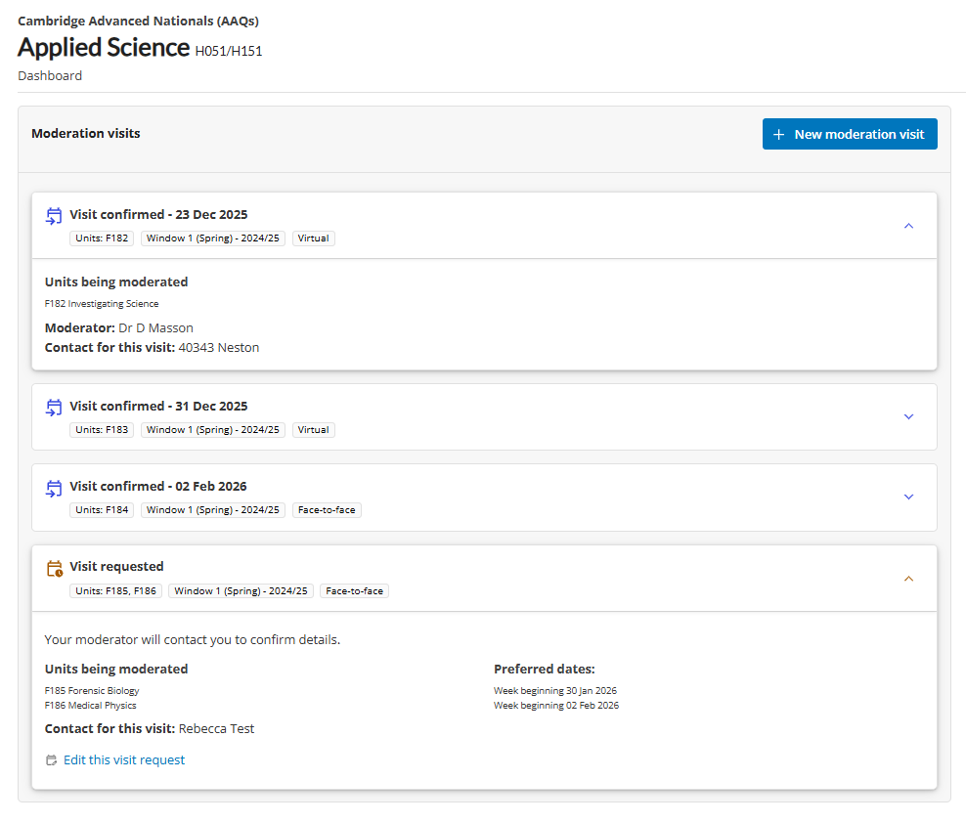The height and width of the screenshot is (823, 966).
Task: Click the Virtual tag on the 31 Dec visit
Action: (x=313, y=430)
